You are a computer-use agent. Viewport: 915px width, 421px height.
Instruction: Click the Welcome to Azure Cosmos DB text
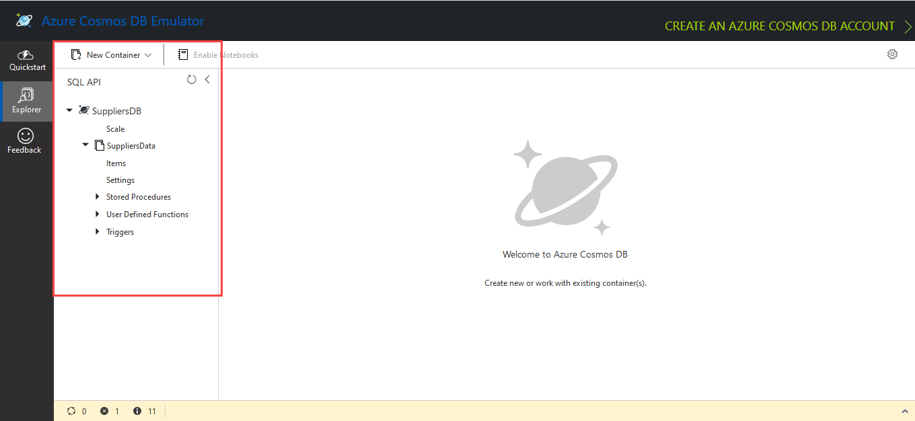565,255
